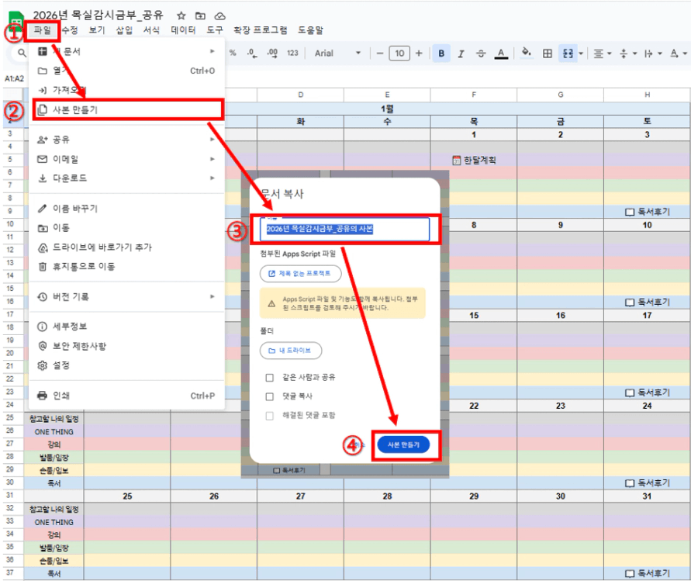Open the Arial font dropdown
Image resolution: width=691 pixels, height=581 pixels.
337,54
